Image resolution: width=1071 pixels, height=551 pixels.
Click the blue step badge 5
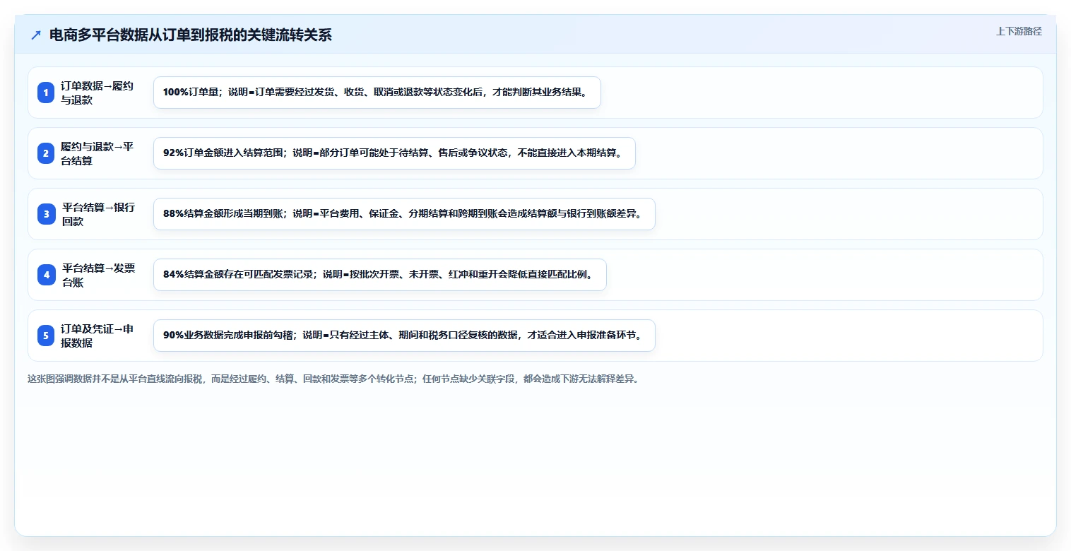[46, 336]
